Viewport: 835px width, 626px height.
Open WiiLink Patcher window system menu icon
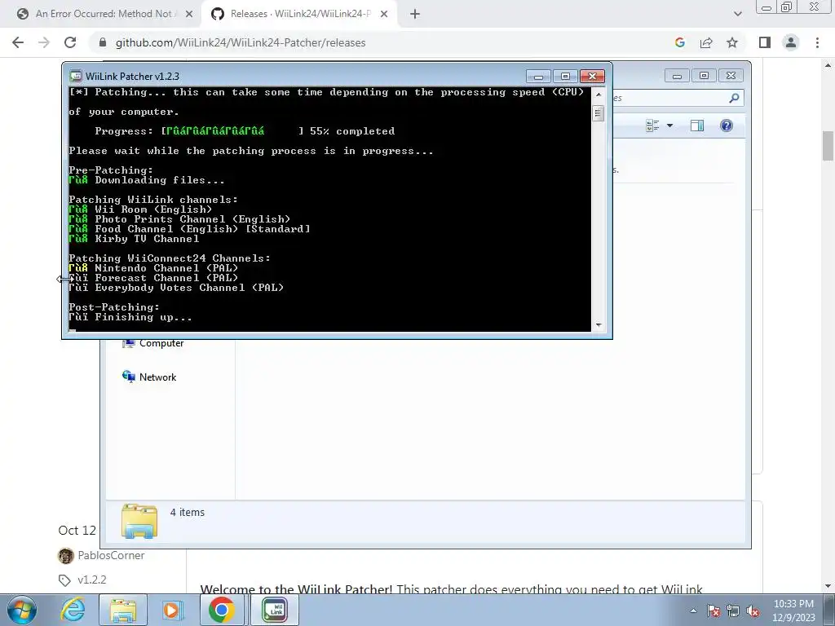click(x=76, y=76)
